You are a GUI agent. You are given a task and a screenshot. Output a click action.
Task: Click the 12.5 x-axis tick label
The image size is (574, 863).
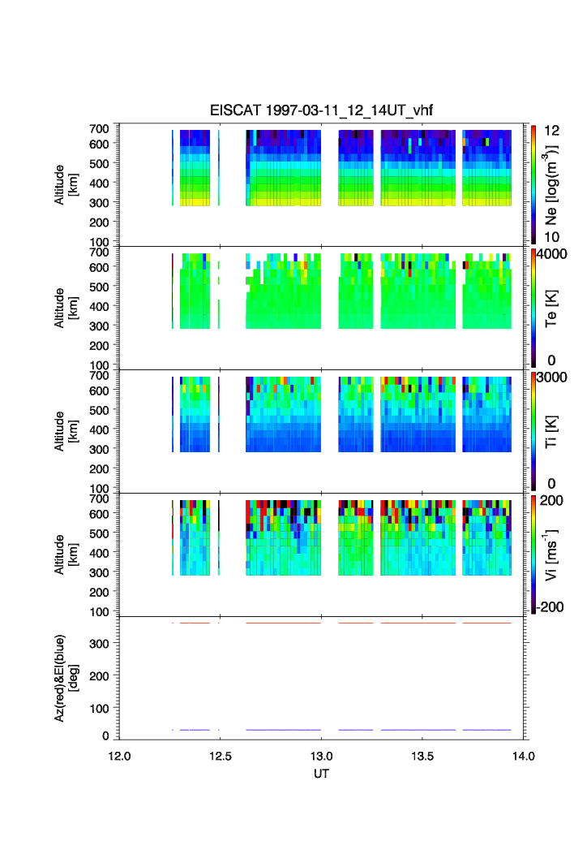click(x=220, y=756)
